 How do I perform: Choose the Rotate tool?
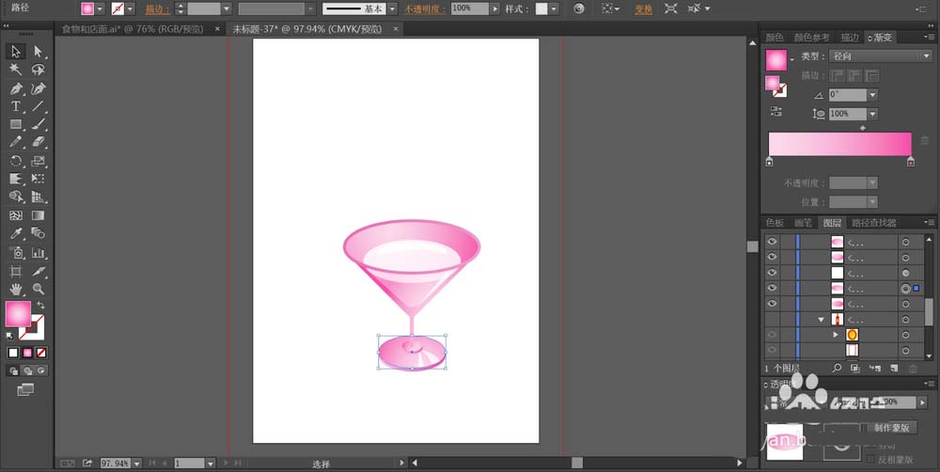point(16,161)
